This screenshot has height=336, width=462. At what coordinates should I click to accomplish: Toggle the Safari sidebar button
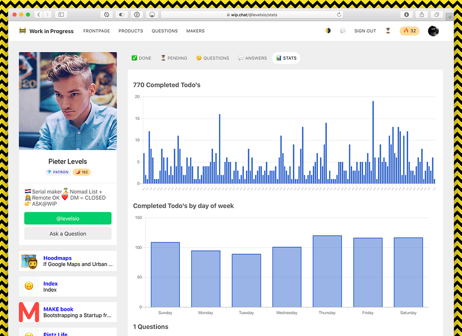point(61,15)
